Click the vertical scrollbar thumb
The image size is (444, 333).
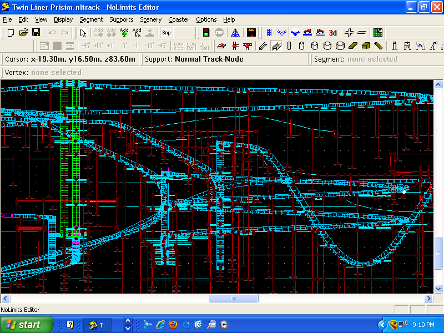[438, 253]
